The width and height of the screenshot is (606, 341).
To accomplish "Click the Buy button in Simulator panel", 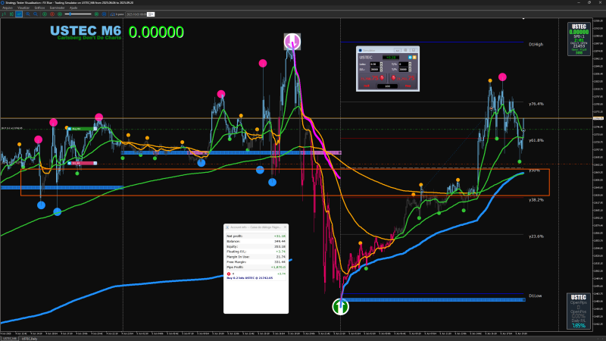I will tap(408, 86).
